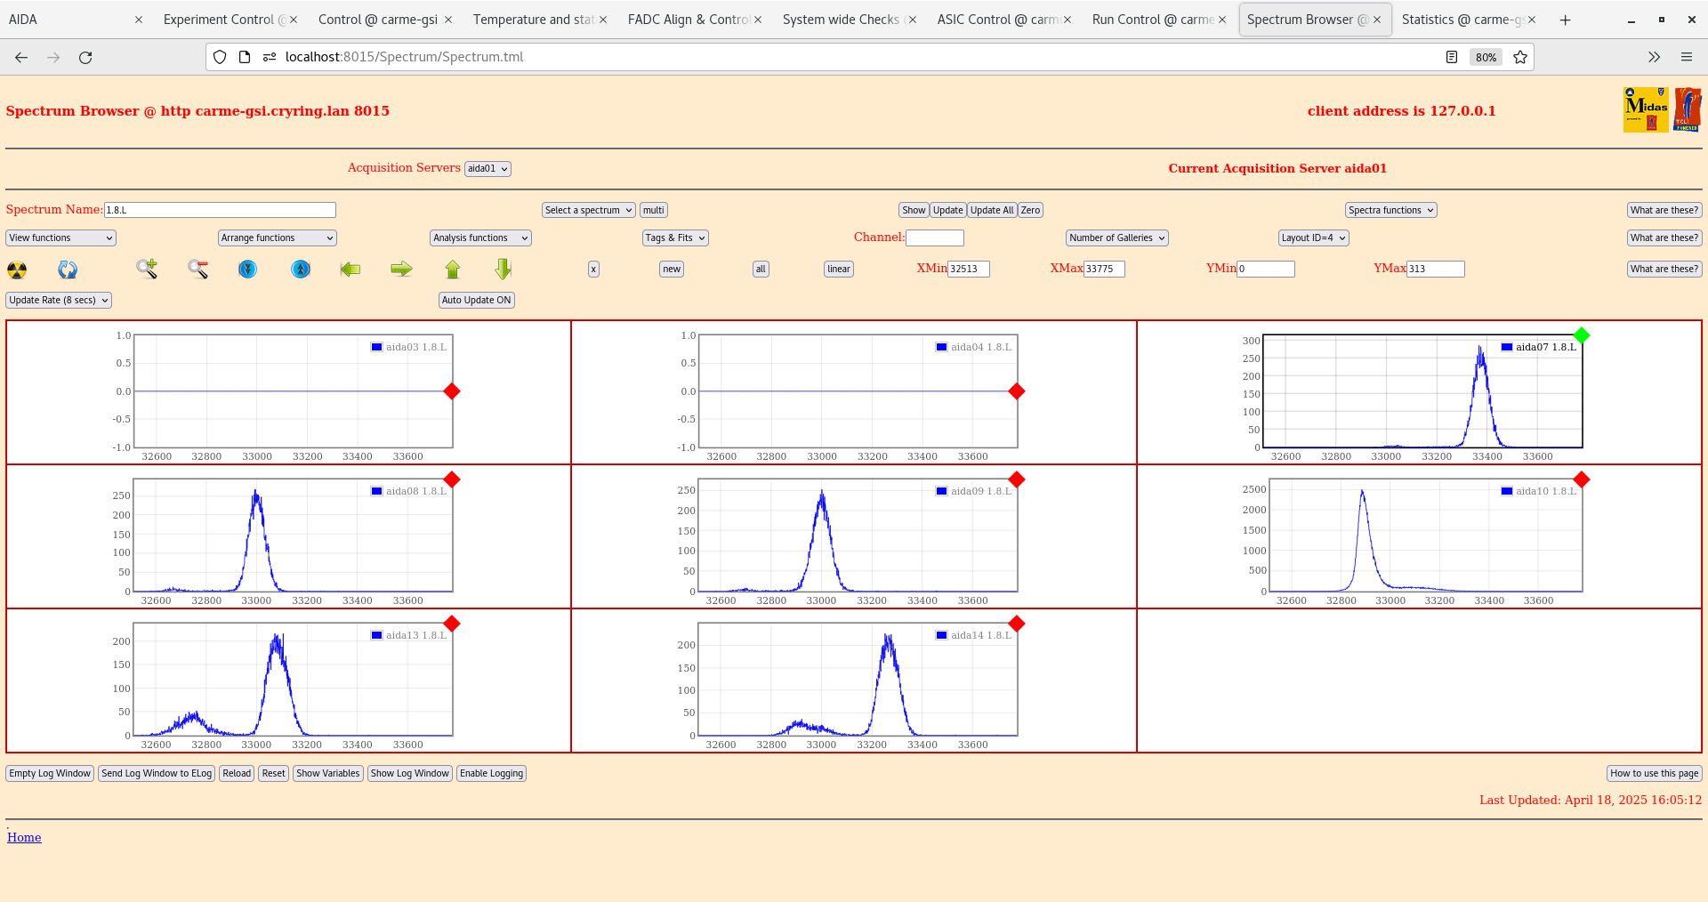Click the red diamond on aida04 plot

tap(1017, 391)
